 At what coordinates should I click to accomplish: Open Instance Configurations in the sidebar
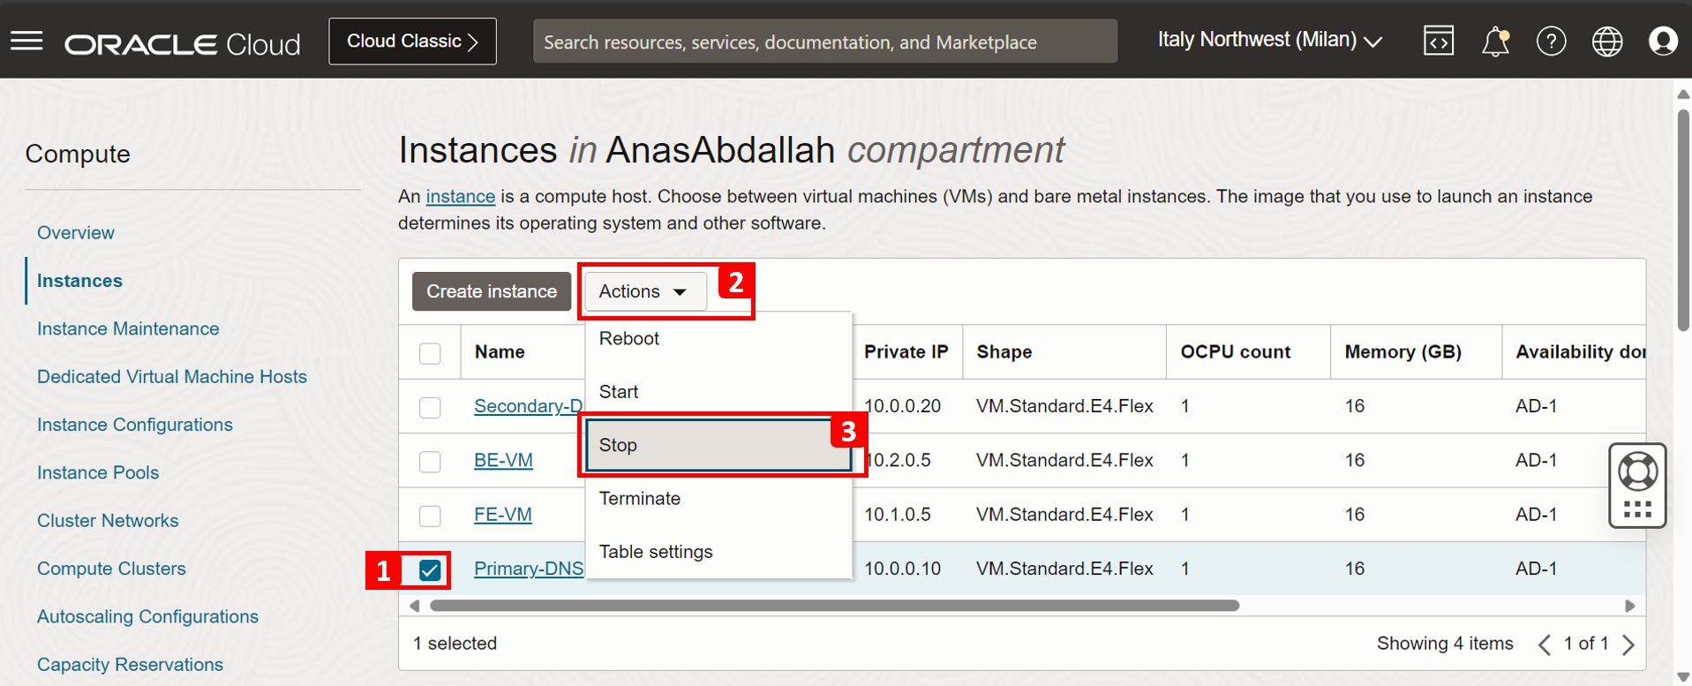(x=135, y=425)
